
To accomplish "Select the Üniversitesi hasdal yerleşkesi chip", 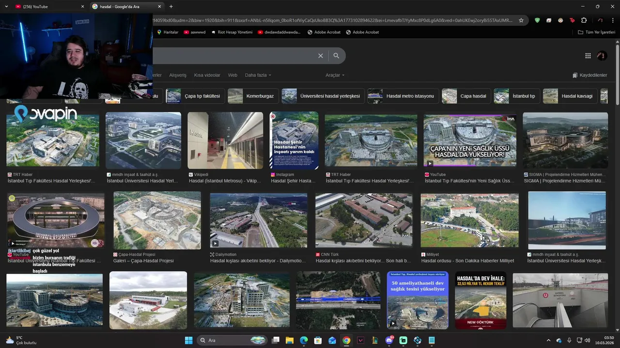I will click(323, 96).
